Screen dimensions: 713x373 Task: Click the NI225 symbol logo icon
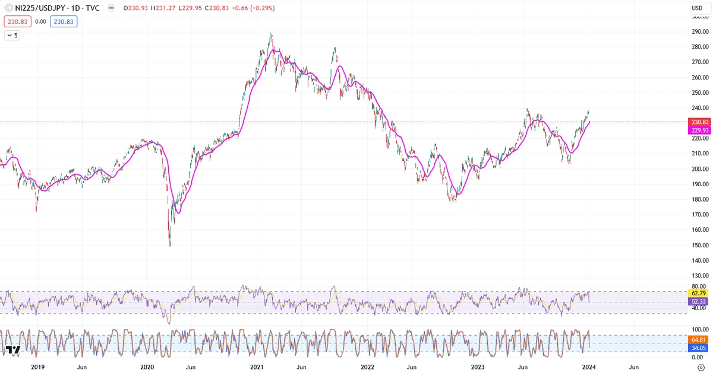(8, 8)
